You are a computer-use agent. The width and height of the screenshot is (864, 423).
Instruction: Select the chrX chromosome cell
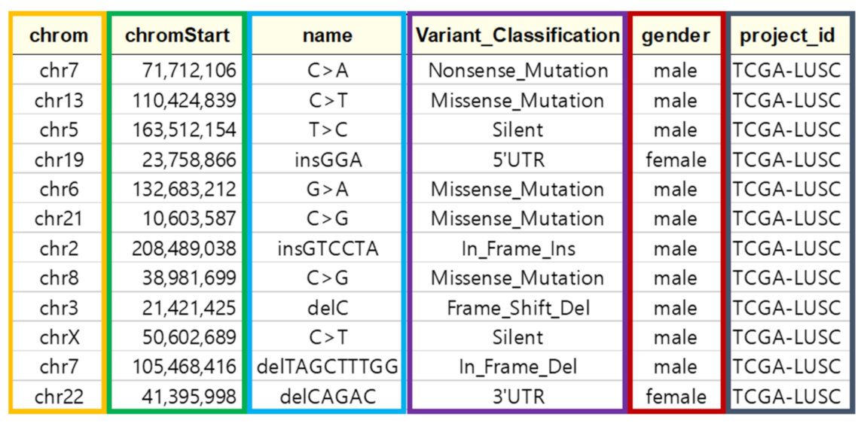[x=59, y=337]
